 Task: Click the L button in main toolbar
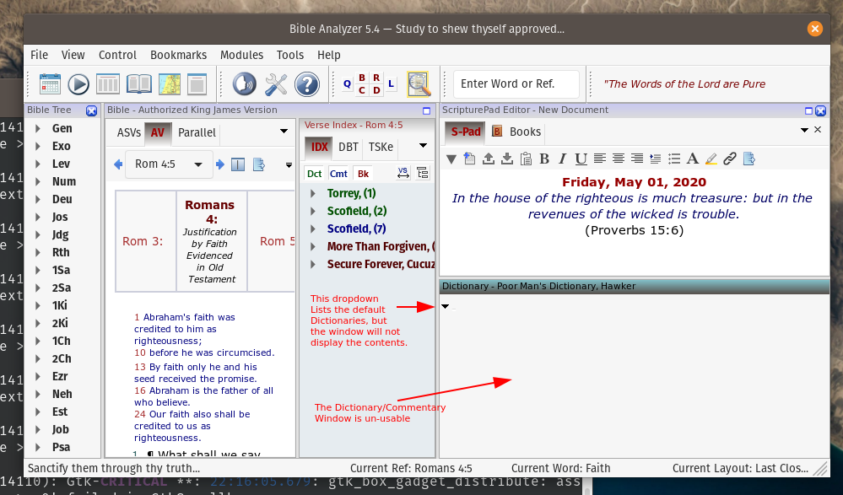click(x=391, y=83)
